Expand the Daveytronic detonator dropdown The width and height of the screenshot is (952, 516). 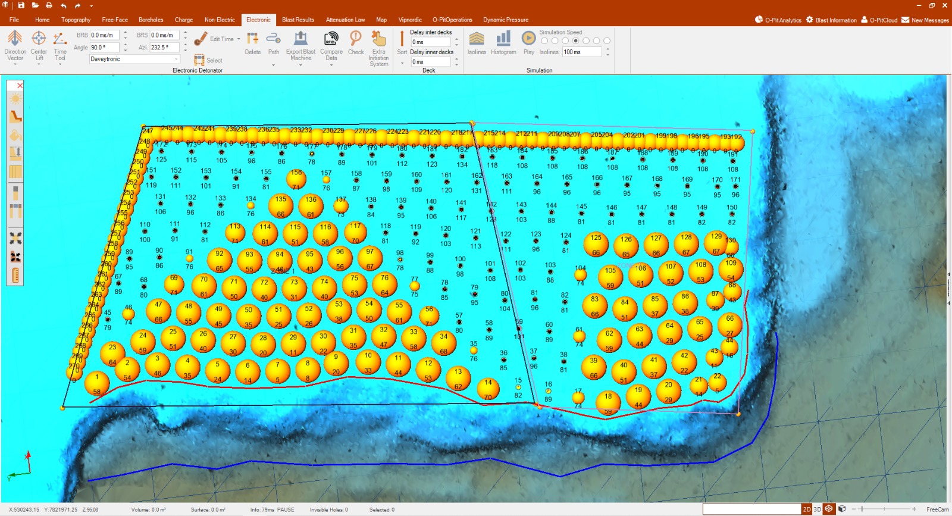click(x=177, y=59)
